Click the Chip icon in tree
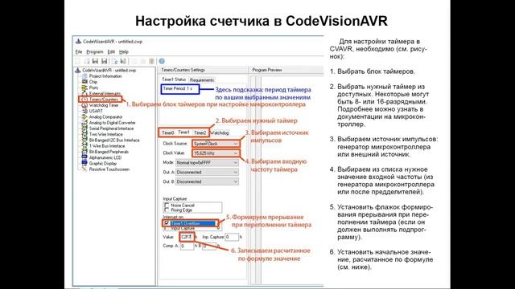 tap(84, 82)
